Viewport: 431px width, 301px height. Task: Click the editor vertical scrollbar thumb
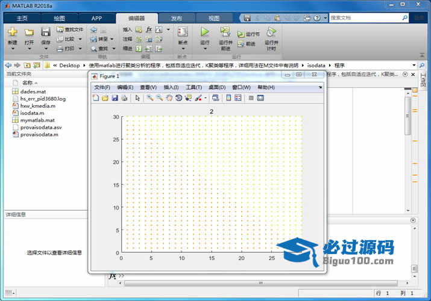pyautogui.click(x=408, y=115)
